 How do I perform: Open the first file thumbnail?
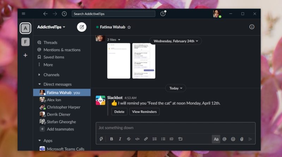point(119,61)
